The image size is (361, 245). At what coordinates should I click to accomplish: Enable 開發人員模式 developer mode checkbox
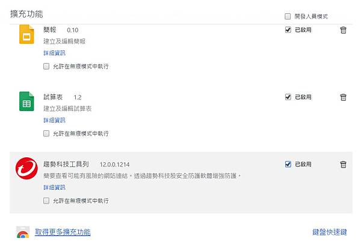coord(288,16)
